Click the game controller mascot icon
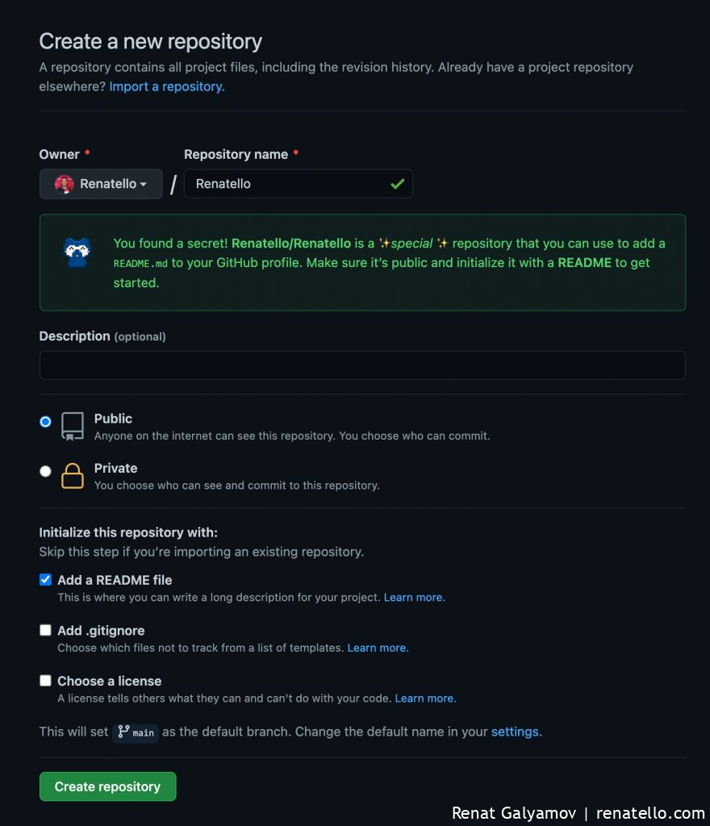This screenshot has height=826, width=710. coord(77,252)
